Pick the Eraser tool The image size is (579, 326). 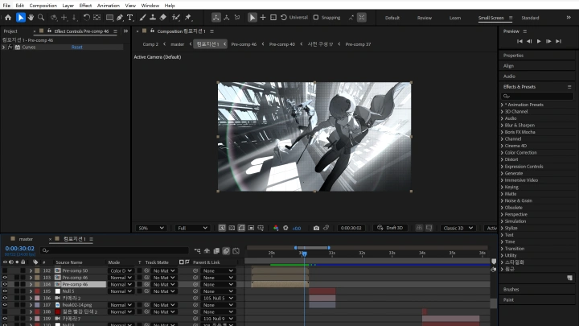(x=163, y=17)
